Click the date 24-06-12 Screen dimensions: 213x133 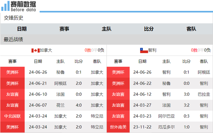[x=142, y=94]
